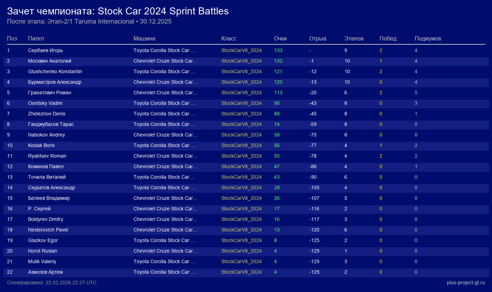This screenshot has height=292, width=492.
Task: Click StockCarV8_2024 class for Osnitsky Vadim
Action: pyautogui.click(x=241, y=103)
